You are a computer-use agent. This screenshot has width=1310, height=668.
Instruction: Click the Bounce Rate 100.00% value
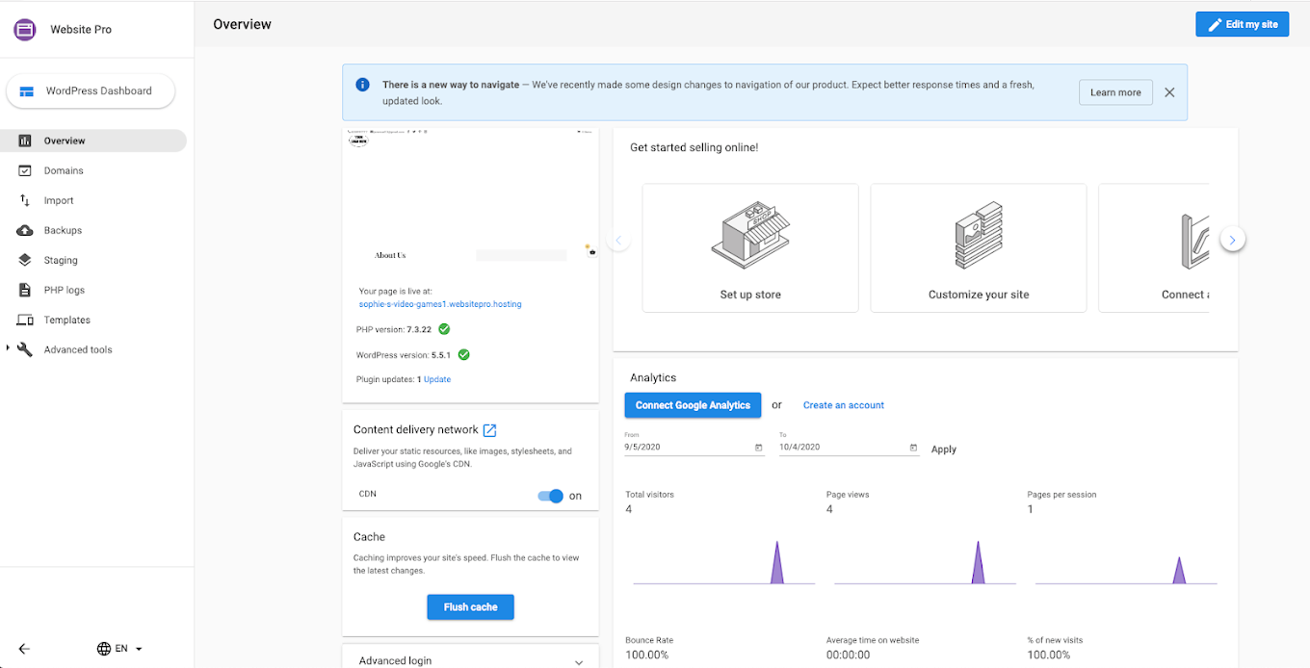click(x=646, y=655)
